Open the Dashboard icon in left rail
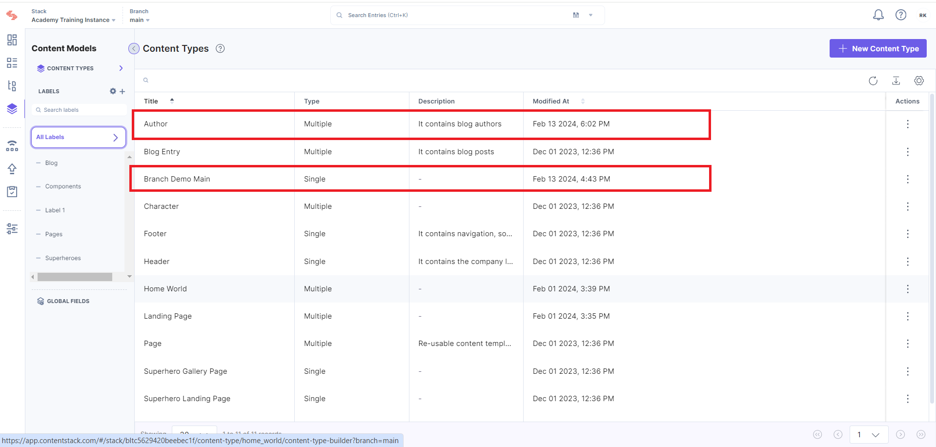 tap(12, 40)
